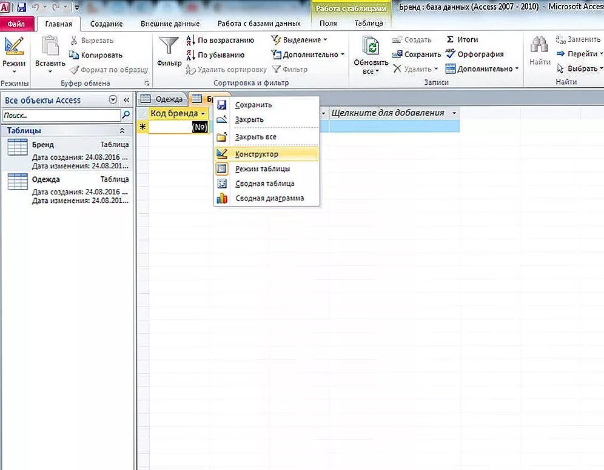Viewport: 604px width, 470px height.
Task: Click Удалить сортировку
Action: [226, 69]
